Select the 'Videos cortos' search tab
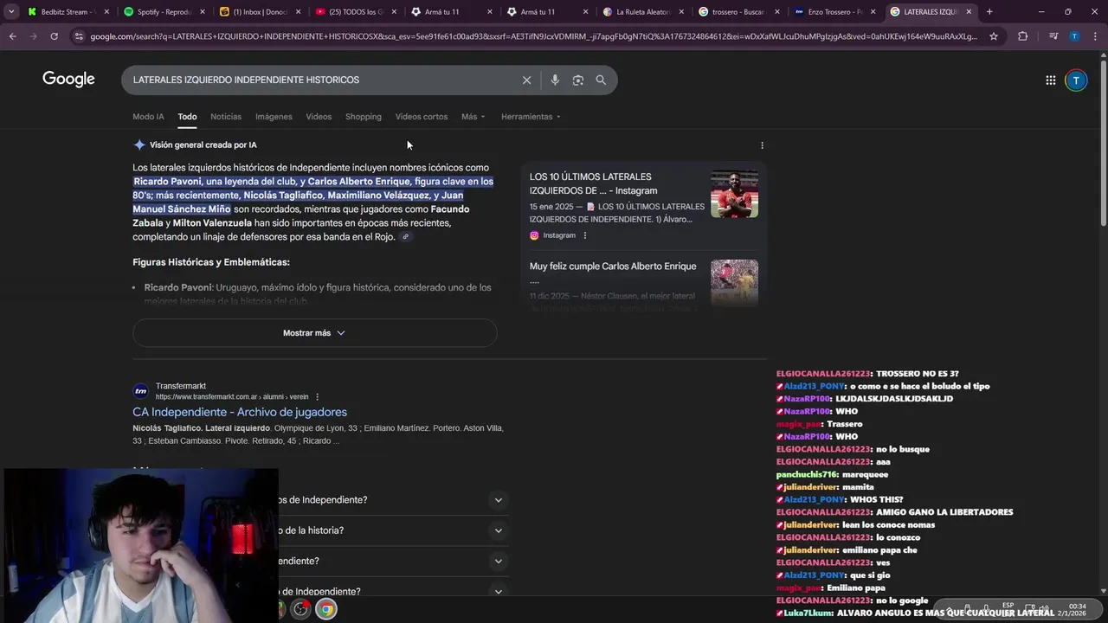This screenshot has height=623, width=1108. (422, 117)
